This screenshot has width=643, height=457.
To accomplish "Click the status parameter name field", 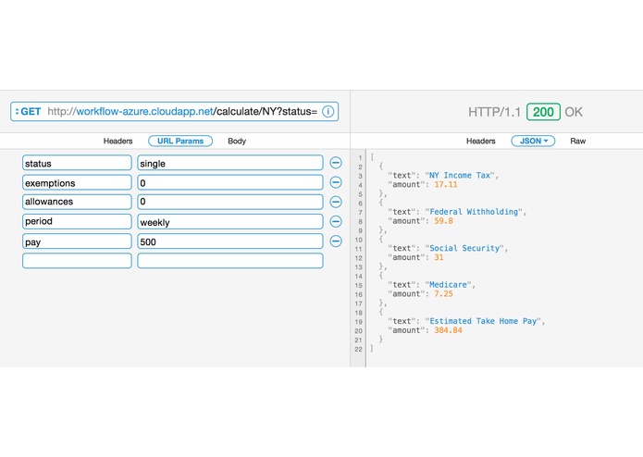I will click(77, 163).
